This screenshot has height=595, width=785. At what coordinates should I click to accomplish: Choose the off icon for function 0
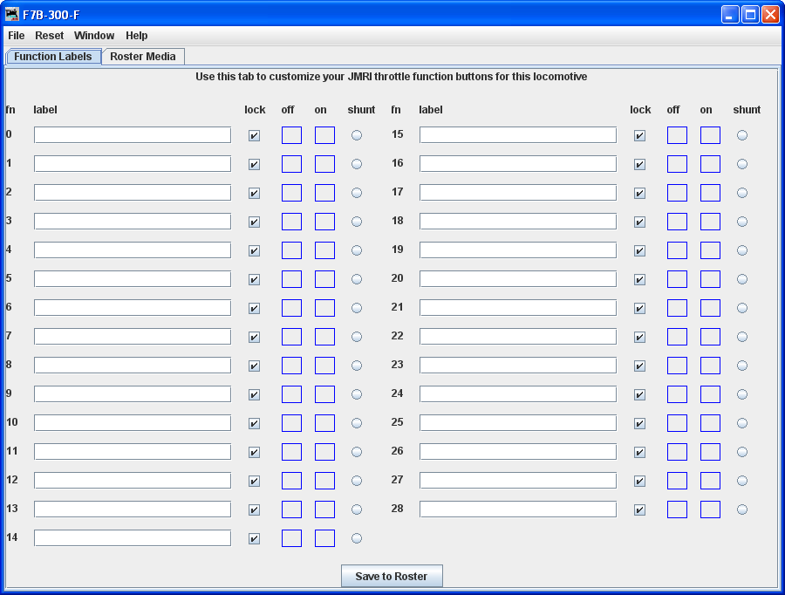click(x=291, y=134)
